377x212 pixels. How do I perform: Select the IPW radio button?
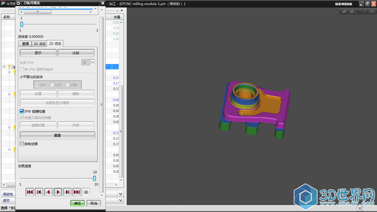click(37, 85)
